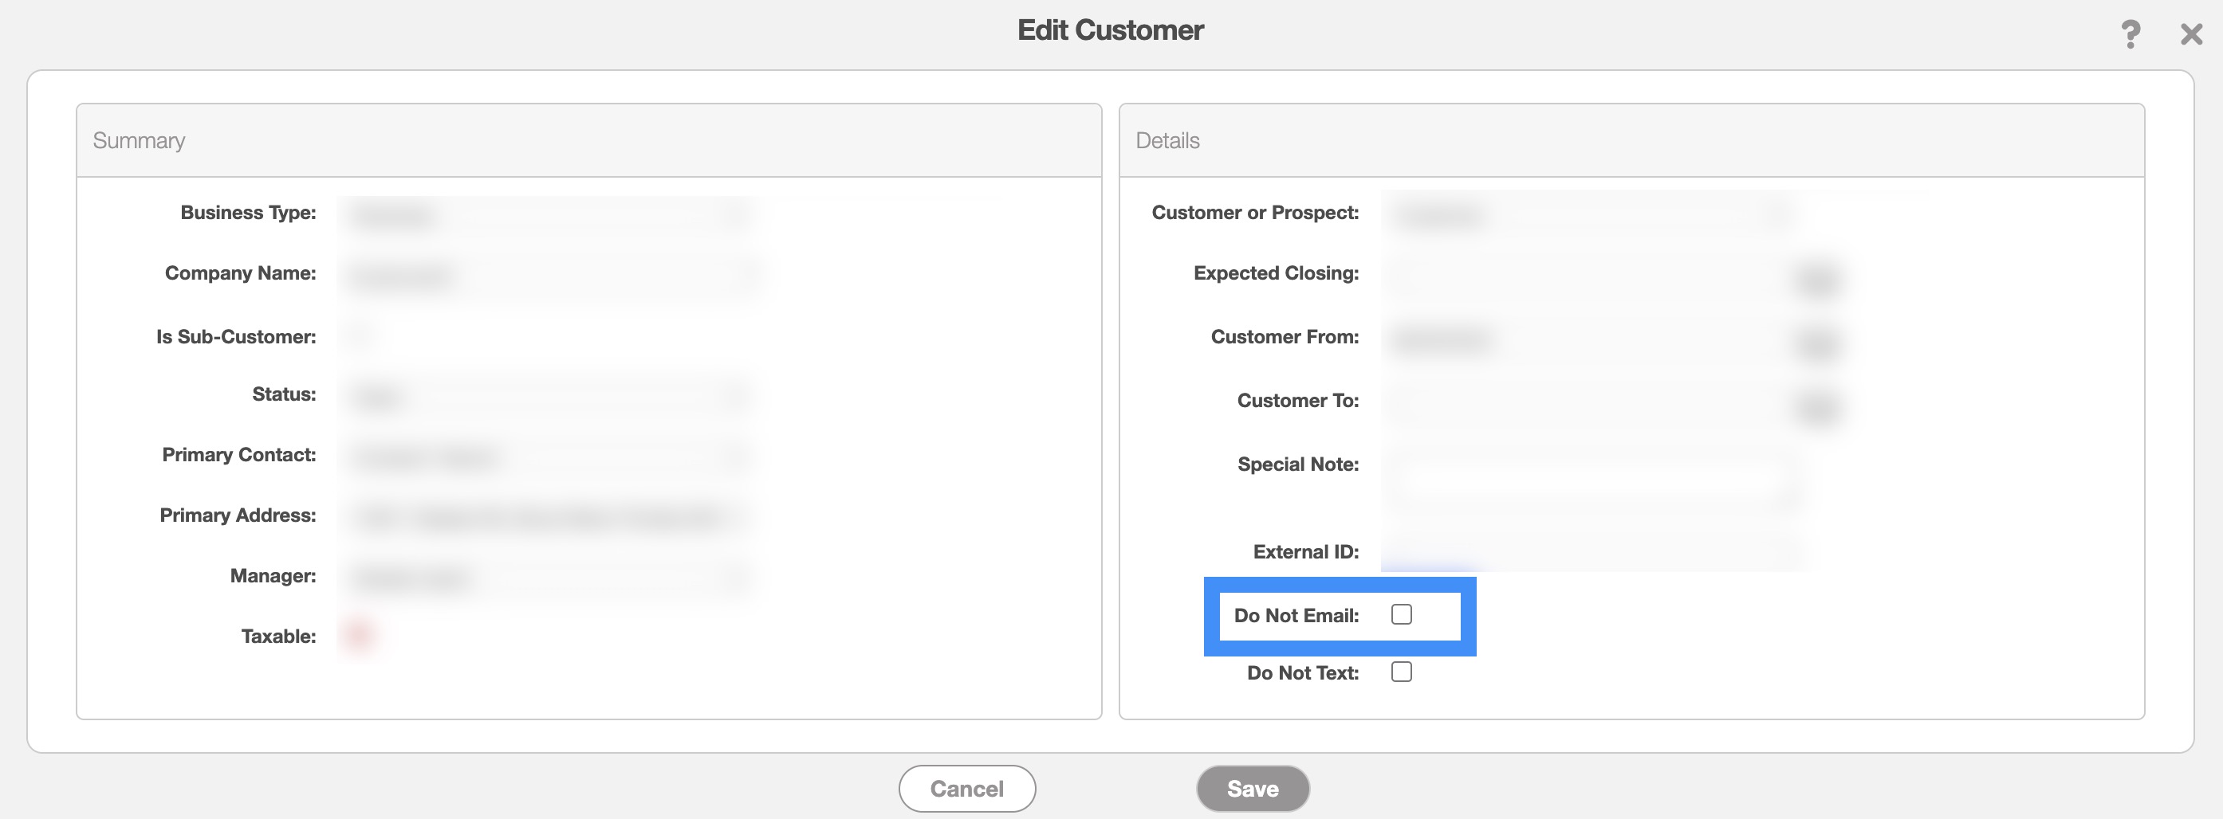Toggle the Taxable checkbox
The image size is (2223, 819).
point(358,637)
